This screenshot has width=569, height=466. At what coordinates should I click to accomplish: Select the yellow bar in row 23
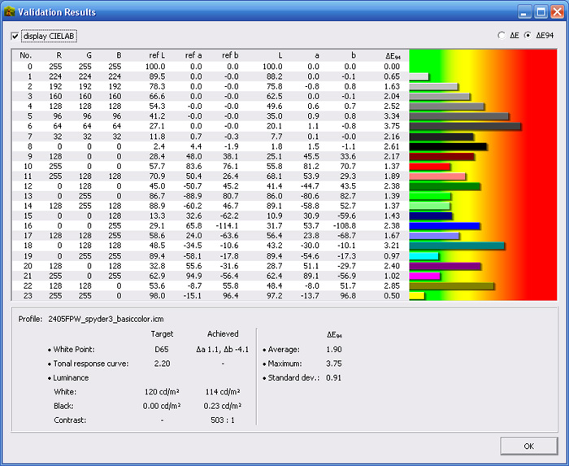click(x=417, y=296)
